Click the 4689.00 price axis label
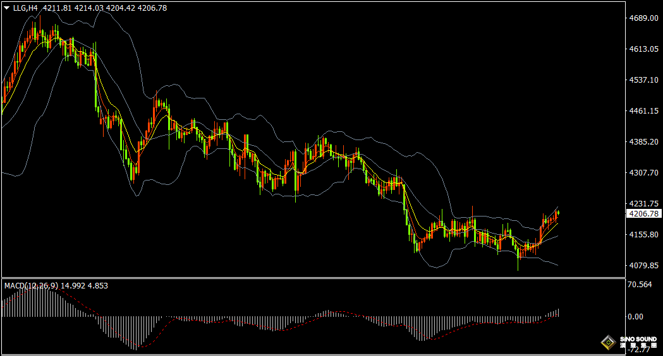Viewport: 663px width, 356px height. pos(643,18)
